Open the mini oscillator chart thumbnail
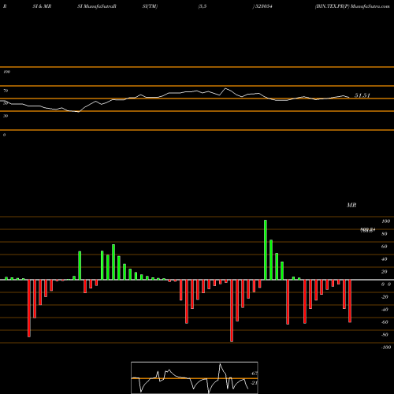The width and height of the screenshot is (394, 394). pos(195,377)
